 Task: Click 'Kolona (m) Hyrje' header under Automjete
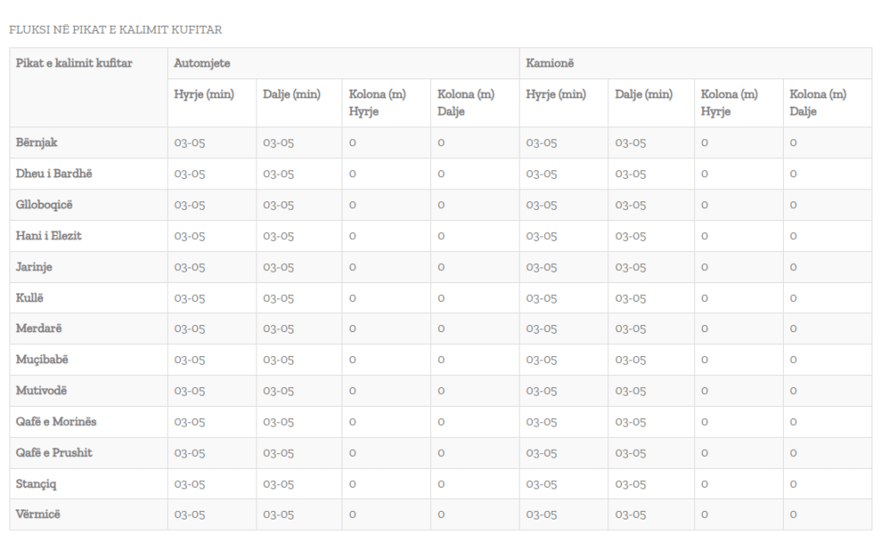click(x=377, y=102)
